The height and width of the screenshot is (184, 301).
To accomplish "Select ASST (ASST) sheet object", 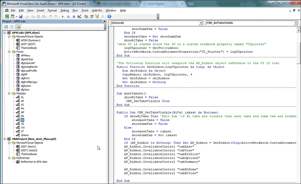I will [x=28, y=44].
